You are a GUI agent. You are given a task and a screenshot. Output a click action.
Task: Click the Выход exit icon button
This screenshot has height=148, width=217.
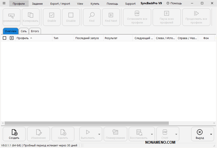click(x=200, y=132)
